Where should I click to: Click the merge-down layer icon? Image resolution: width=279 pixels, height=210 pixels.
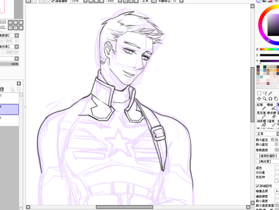(x=19, y=89)
